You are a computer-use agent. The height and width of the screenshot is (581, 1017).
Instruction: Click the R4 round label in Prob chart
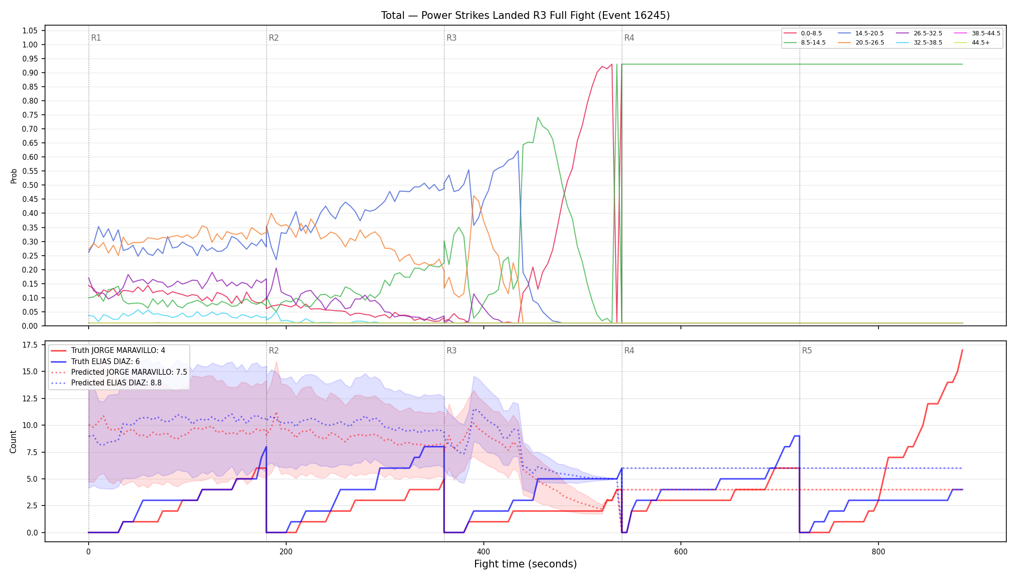pos(629,38)
